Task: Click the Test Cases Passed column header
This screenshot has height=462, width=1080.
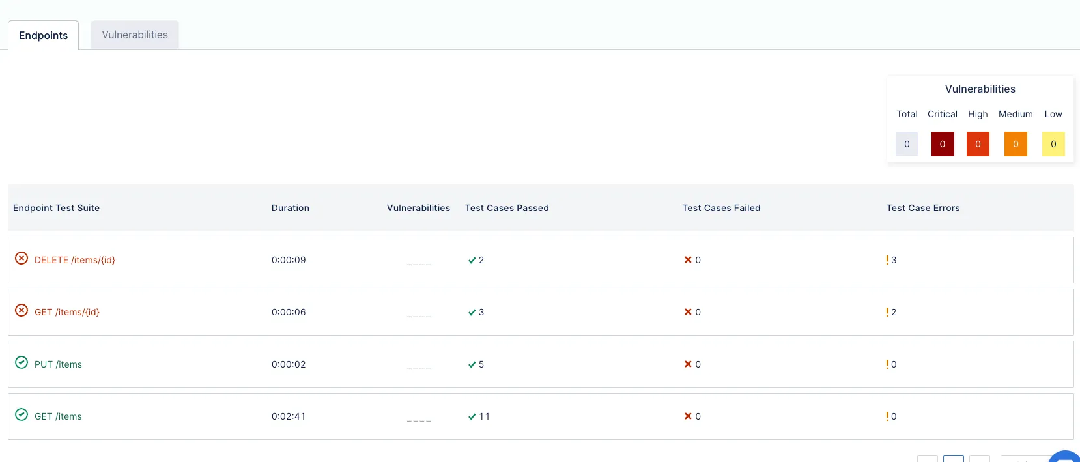Action: (x=507, y=208)
